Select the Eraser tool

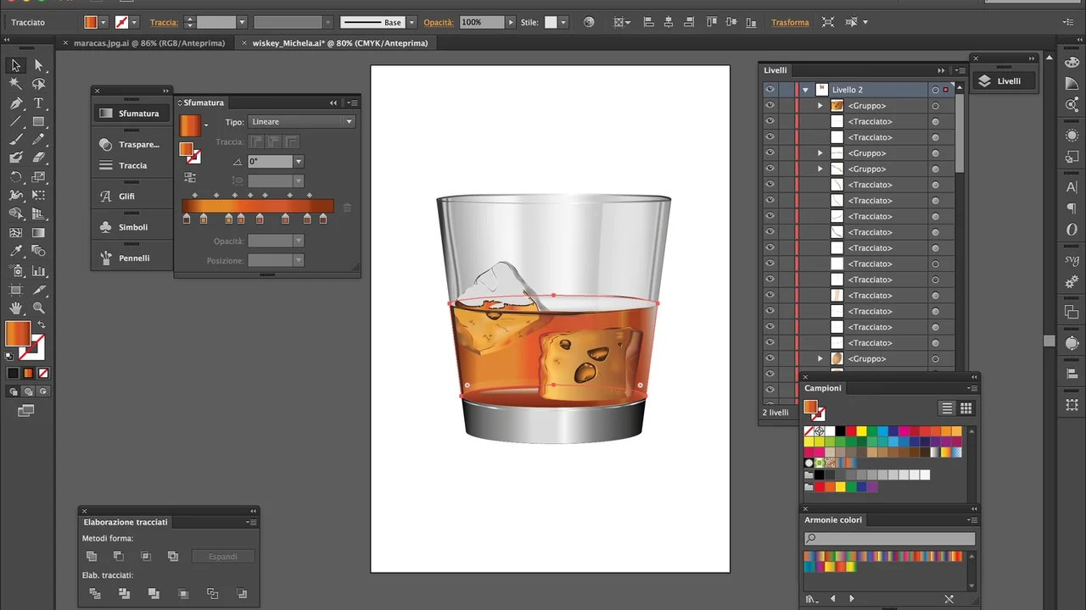[x=38, y=158]
